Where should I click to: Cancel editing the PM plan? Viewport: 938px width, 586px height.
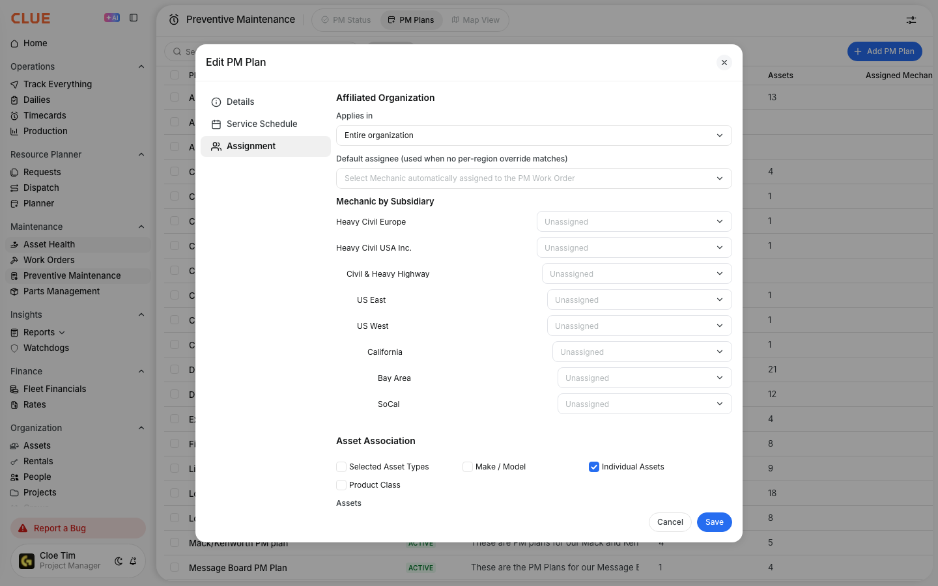(670, 522)
